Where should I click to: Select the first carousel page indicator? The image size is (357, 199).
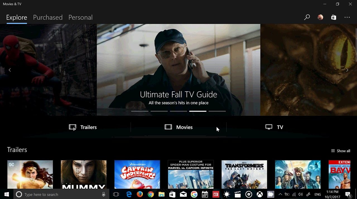coord(140,111)
